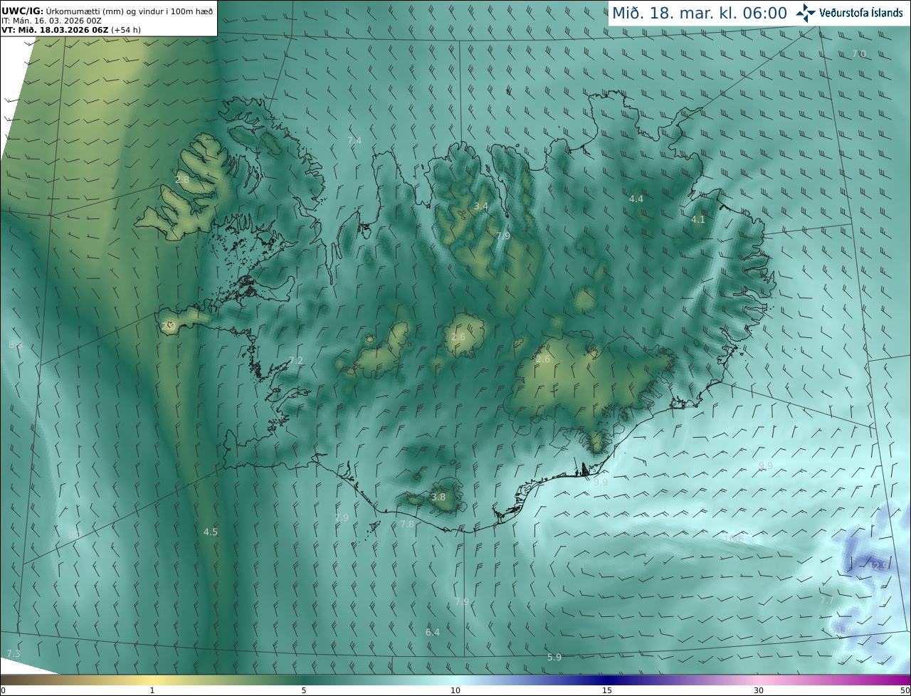Click the '4.5' map value
Screen dimensions: 911x696
211,532
